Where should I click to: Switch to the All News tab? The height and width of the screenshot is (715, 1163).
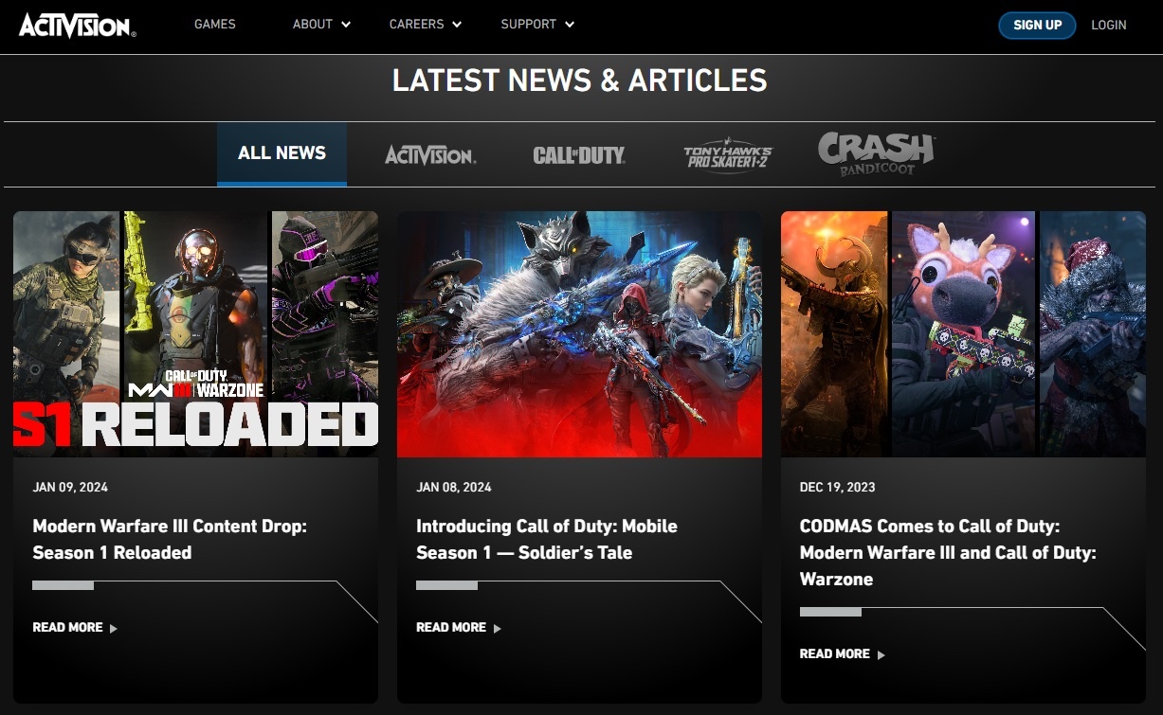pos(282,153)
